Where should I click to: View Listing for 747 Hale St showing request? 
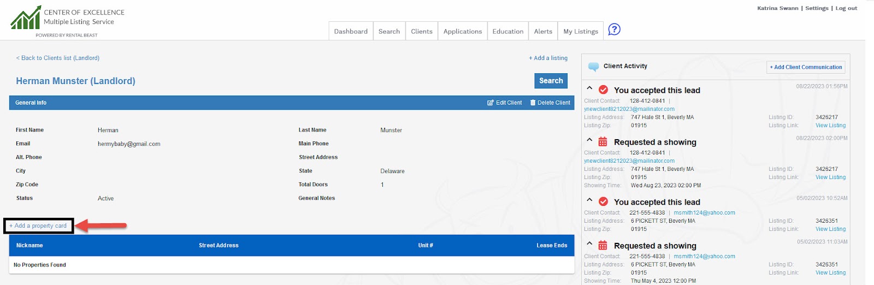point(830,177)
